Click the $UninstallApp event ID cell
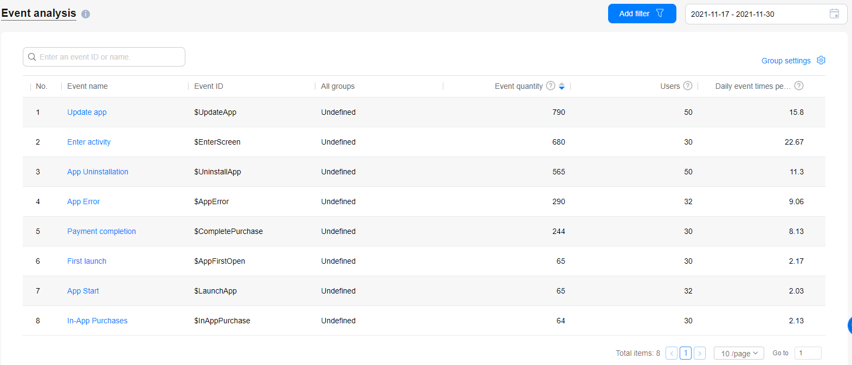 [x=217, y=172]
